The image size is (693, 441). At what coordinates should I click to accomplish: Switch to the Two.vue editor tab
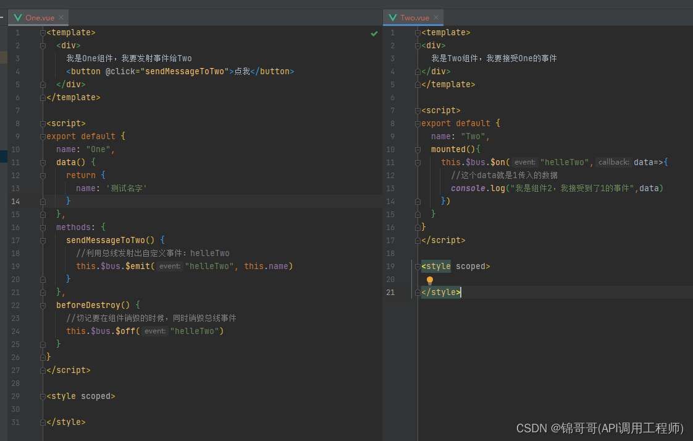click(x=414, y=18)
